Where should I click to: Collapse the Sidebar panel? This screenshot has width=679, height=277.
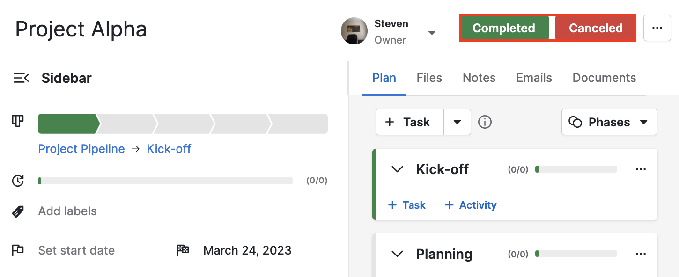tap(21, 78)
